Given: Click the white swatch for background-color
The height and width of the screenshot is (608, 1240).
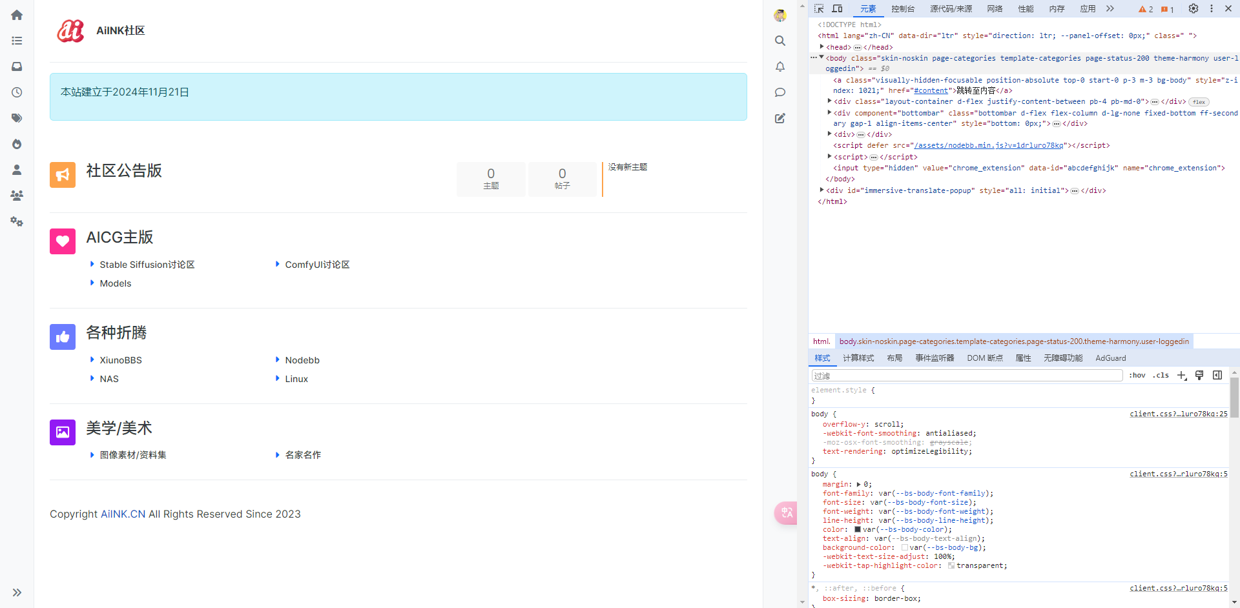Looking at the screenshot, I should pos(905,547).
